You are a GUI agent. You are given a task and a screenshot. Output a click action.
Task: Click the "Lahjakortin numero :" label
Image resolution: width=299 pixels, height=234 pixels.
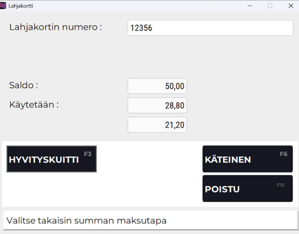tap(56, 27)
